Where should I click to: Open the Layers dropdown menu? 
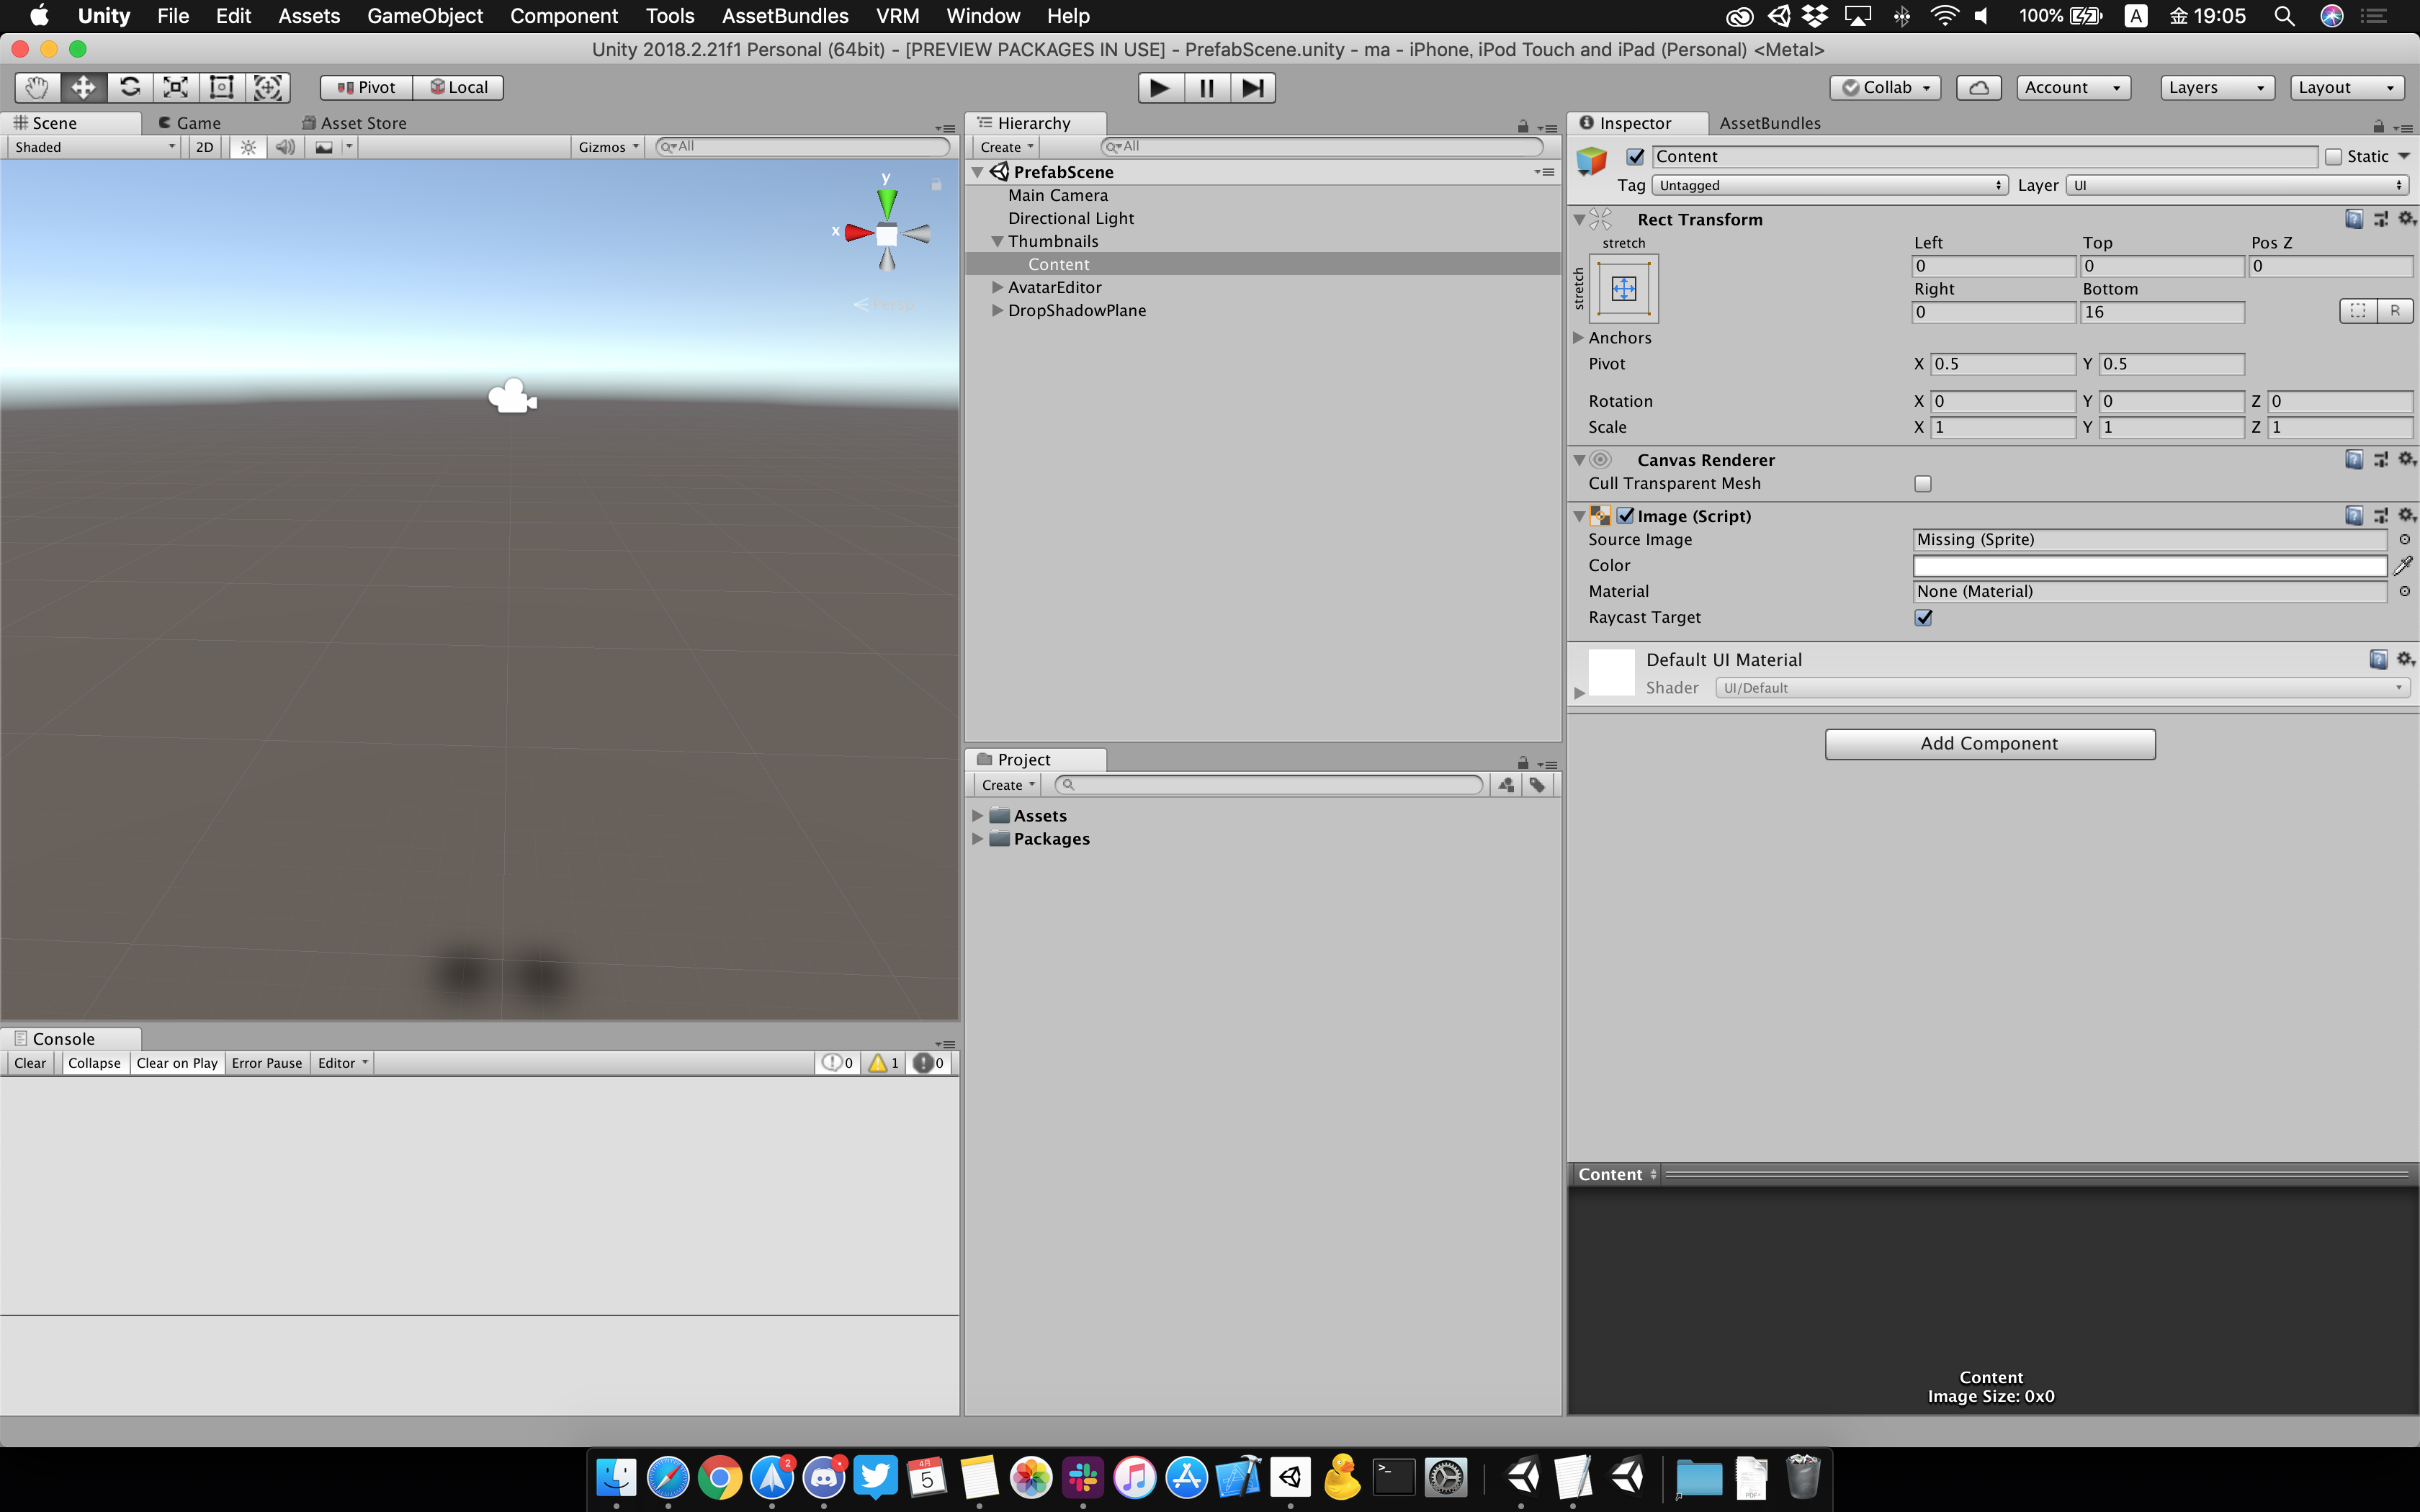pyautogui.click(x=2213, y=86)
